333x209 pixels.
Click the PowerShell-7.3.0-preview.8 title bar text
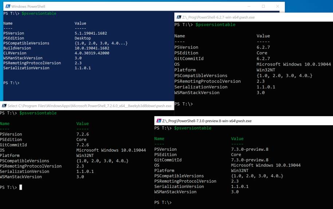click(207, 121)
